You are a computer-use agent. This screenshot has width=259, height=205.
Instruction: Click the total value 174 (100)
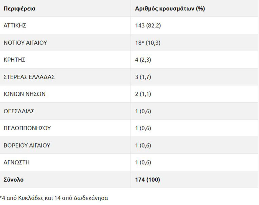pyautogui.click(x=148, y=180)
